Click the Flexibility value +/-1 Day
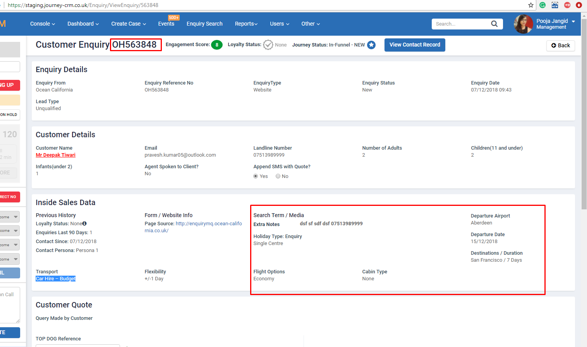The height and width of the screenshot is (347, 587). [154, 279]
